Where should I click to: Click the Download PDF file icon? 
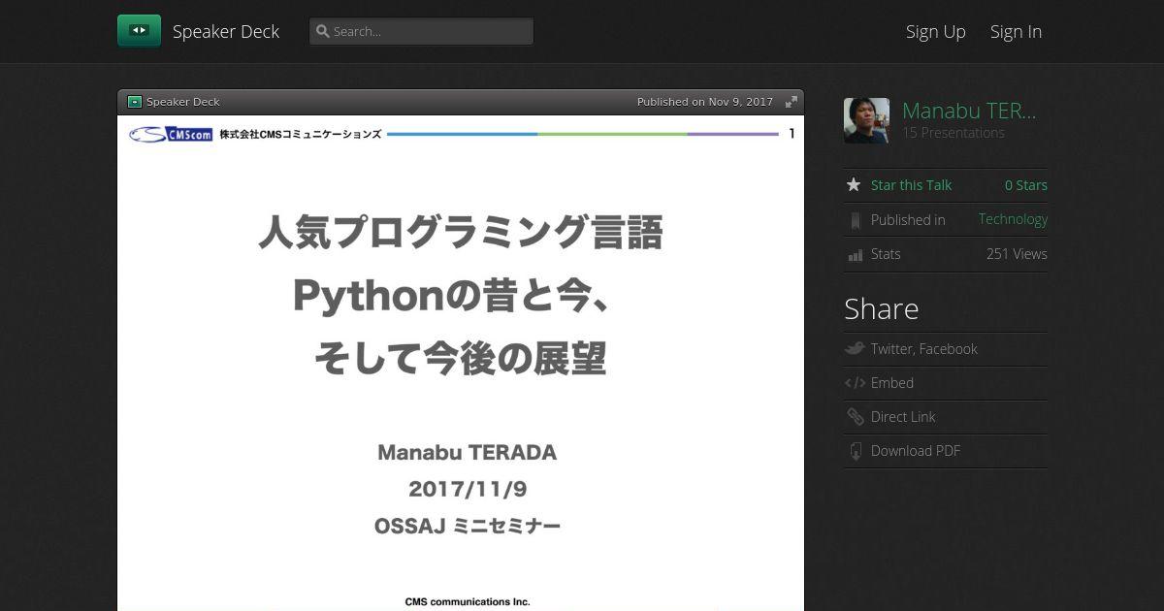point(856,451)
